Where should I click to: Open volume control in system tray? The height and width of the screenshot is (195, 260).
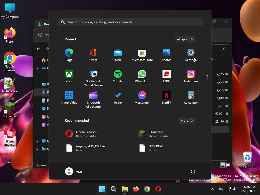(234, 189)
